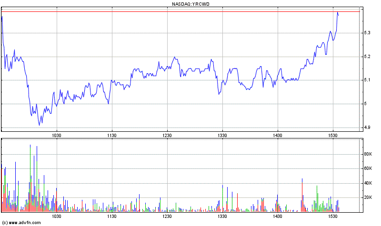This screenshot has width=381, height=226.
Task: Click the 1530 time label under the volume chart
Action: [332, 216]
